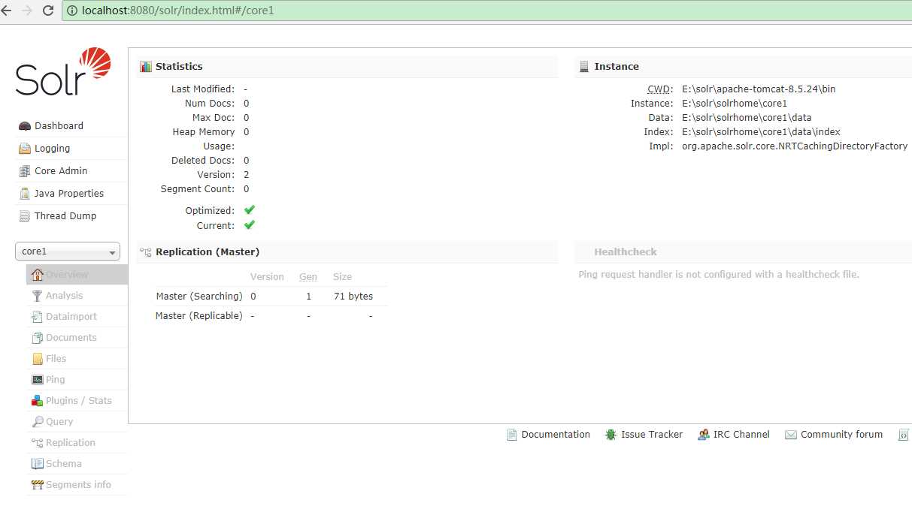The image size is (912, 512).
Task: Click the Files menu label
Action: pos(56,359)
